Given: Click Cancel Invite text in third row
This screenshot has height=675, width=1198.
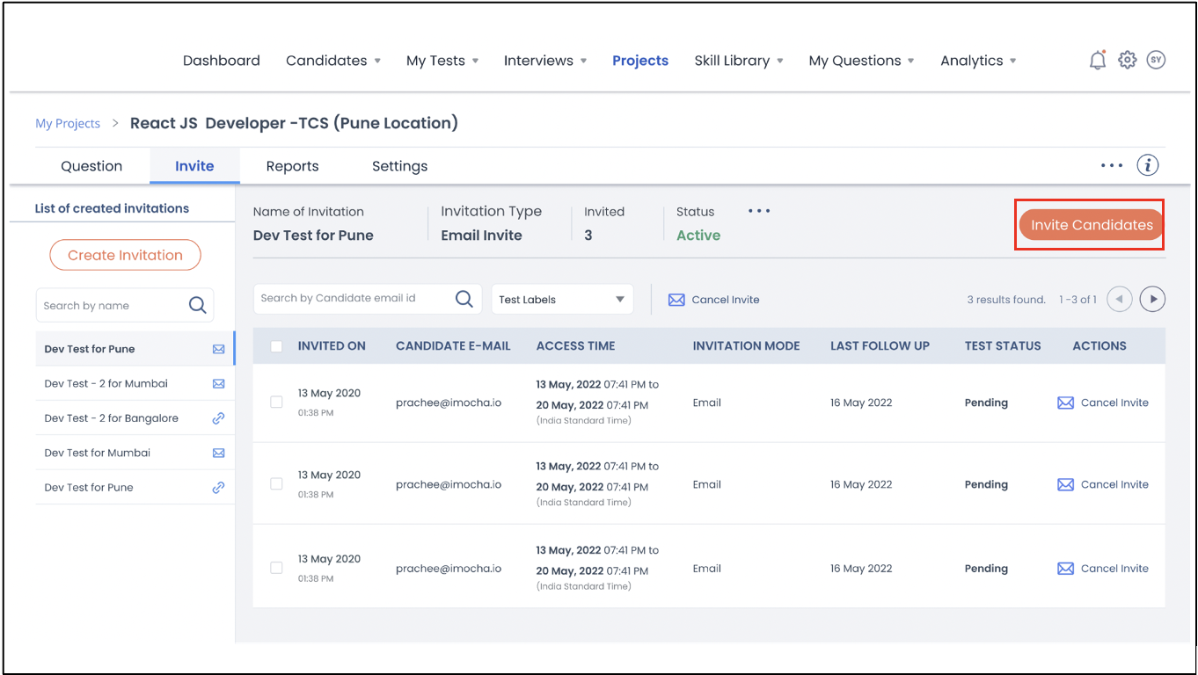Looking at the screenshot, I should pyautogui.click(x=1114, y=569).
